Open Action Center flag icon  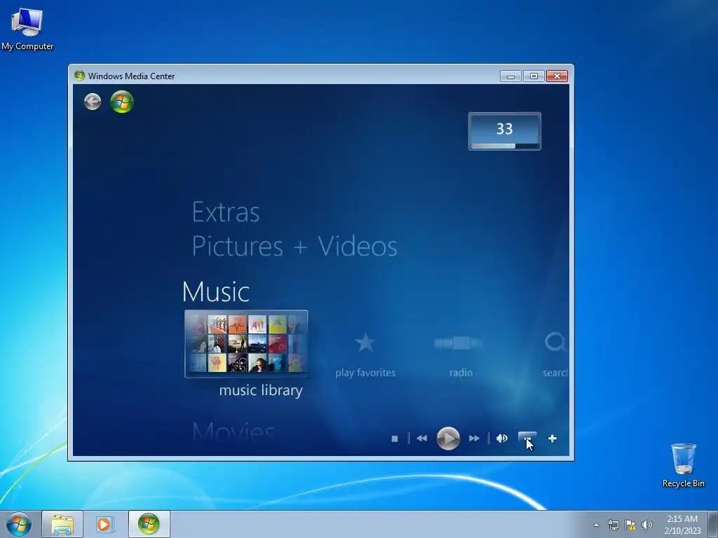[x=630, y=525]
